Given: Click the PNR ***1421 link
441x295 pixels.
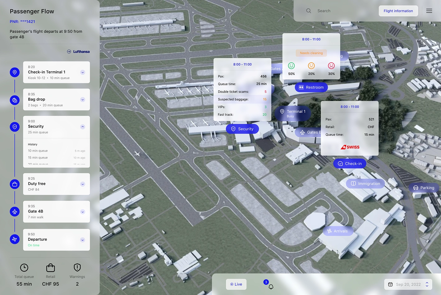Looking at the screenshot, I should pyautogui.click(x=22, y=21).
